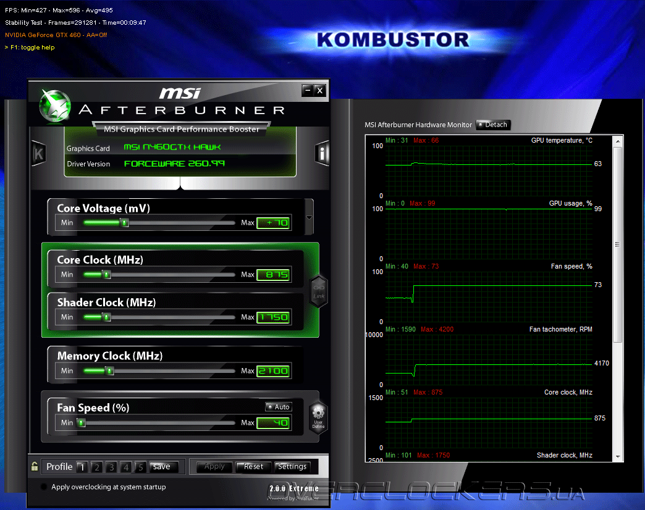The height and width of the screenshot is (510, 645).
Task: Select Profile slot 3
Action: [111, 467]
